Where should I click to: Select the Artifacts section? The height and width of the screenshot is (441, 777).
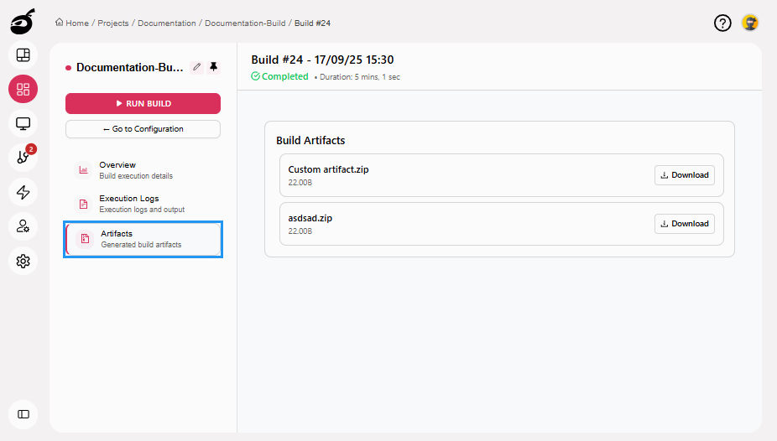[143, 239]
